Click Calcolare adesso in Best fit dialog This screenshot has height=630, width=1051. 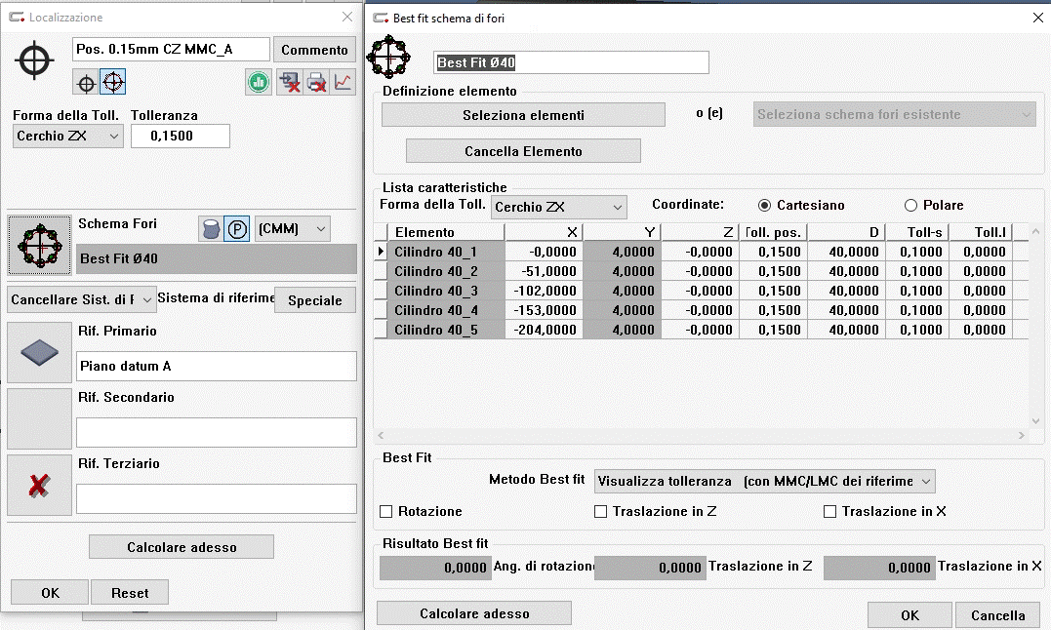pyautogui.click(x=474, y=613)
